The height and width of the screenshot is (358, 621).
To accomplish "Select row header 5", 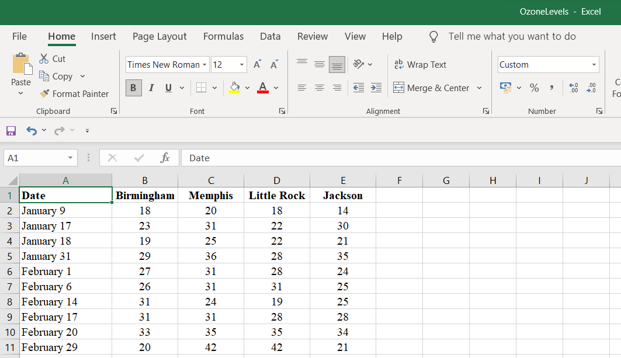I will pyautogui.click(x=9, y=256).
